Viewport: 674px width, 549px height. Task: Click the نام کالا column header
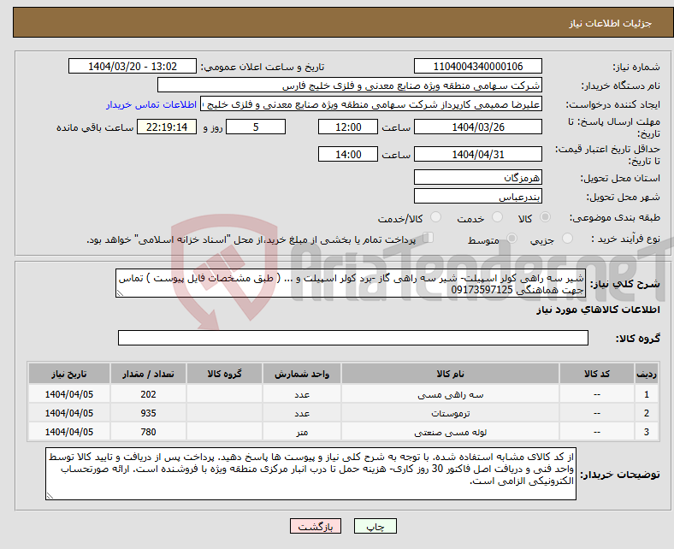point(450,374)
